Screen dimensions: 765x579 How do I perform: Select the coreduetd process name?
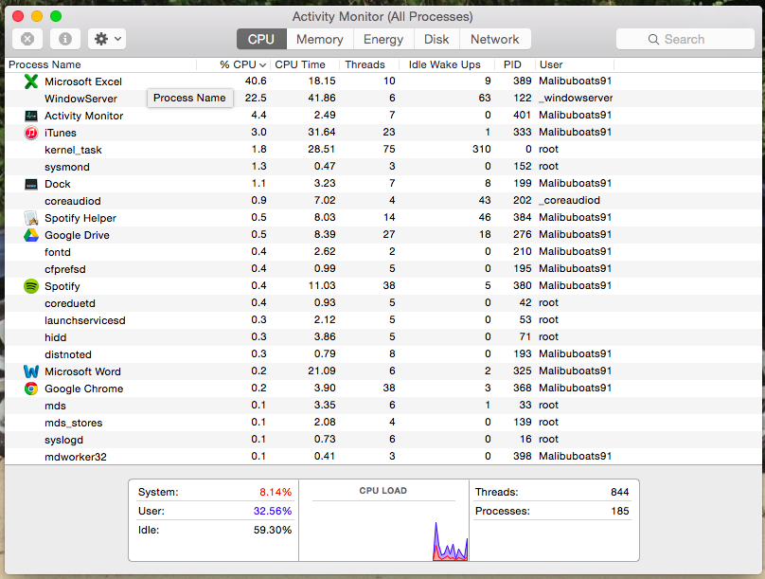pos(70,303)
